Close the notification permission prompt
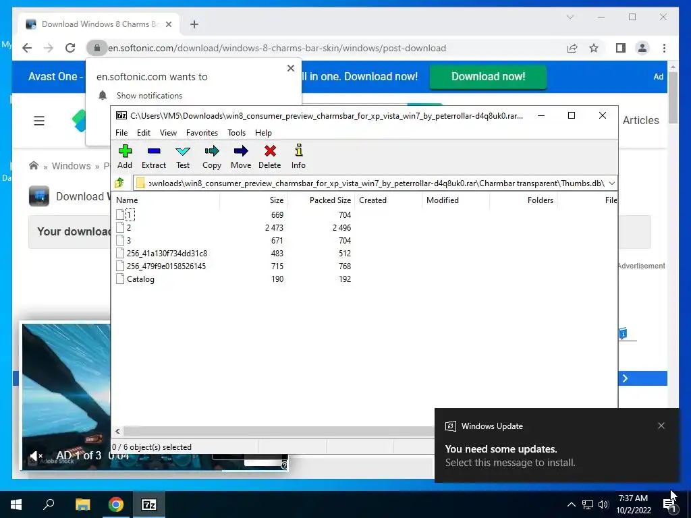 291,68
